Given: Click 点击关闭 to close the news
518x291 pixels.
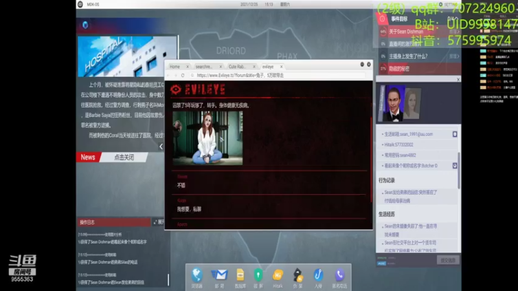Looking at the screenshot, I should point(124,157).
